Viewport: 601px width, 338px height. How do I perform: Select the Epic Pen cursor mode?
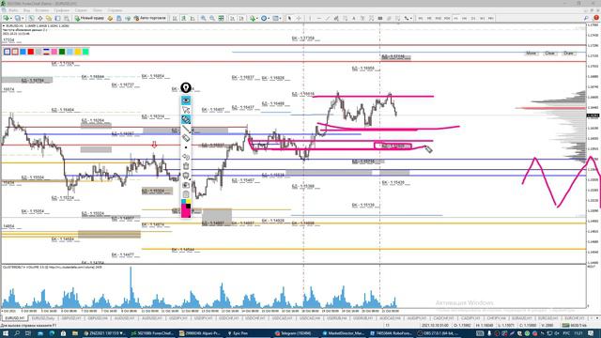[186, 110]
